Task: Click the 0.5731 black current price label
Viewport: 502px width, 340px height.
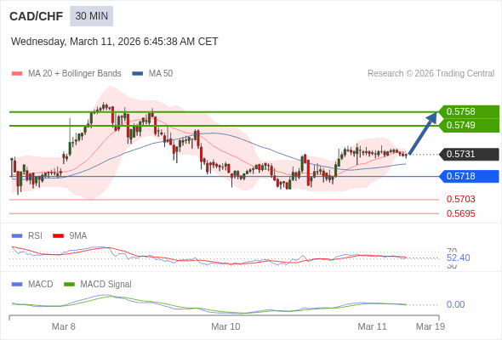Action: point(469,154)
